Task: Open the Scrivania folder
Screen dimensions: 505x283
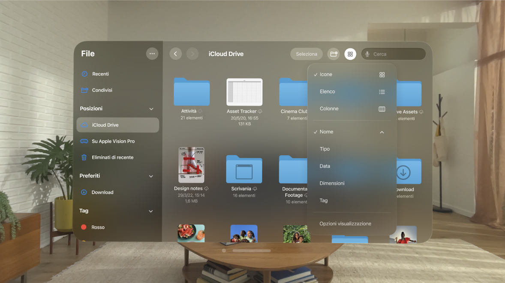Action: pyautogui.click(x=244, y=169)
